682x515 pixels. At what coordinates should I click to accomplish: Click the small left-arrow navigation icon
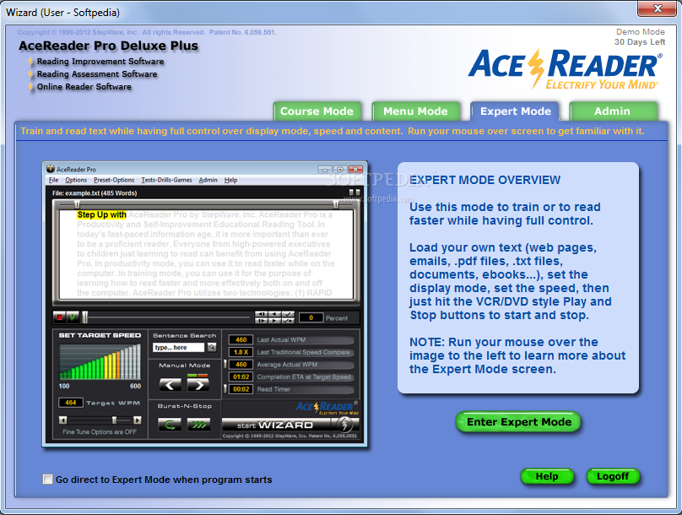click(274, 313)
